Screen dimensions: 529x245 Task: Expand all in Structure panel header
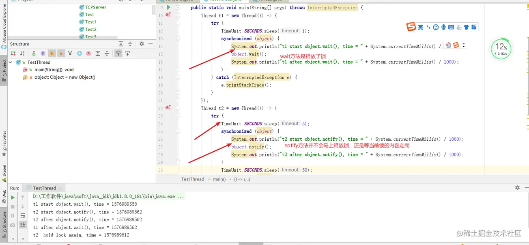point(121,44)
